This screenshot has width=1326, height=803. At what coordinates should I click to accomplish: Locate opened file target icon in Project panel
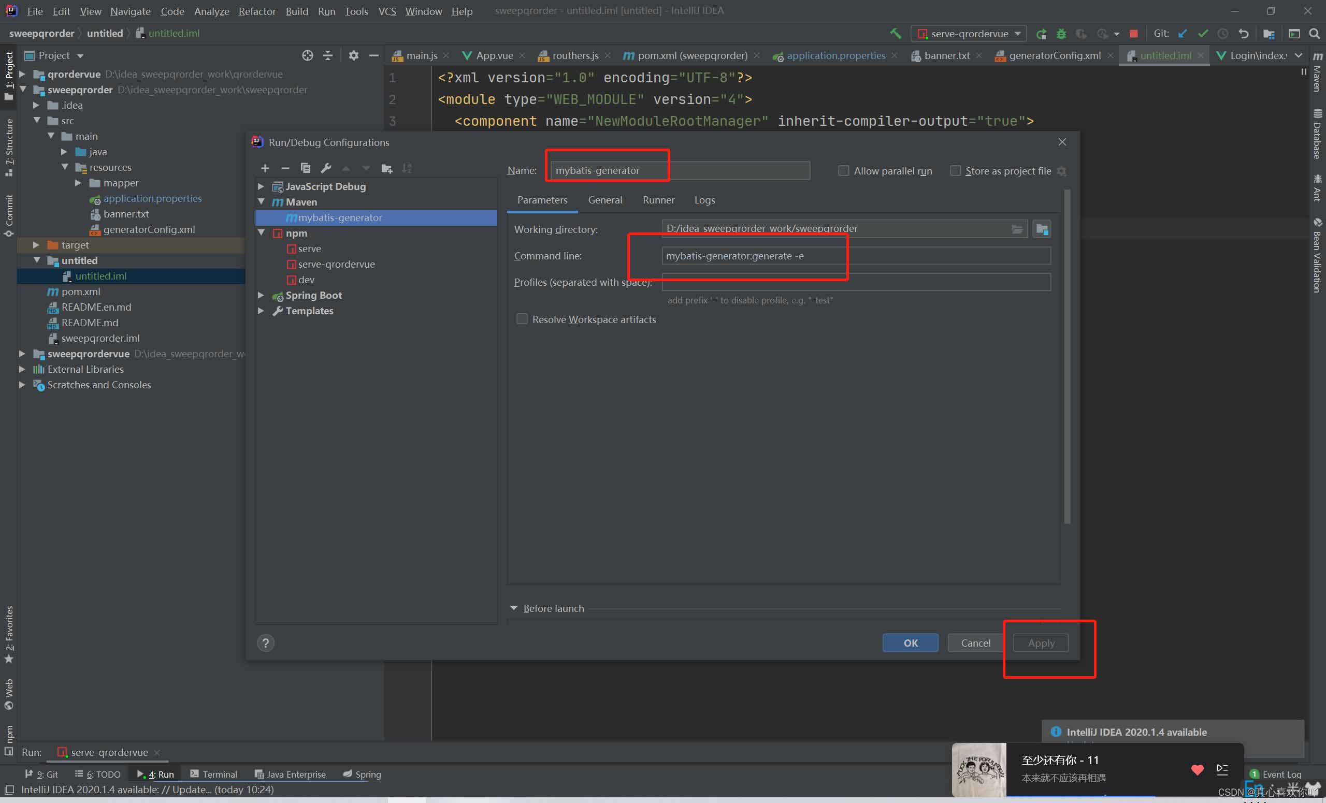[x=307, y=55]
